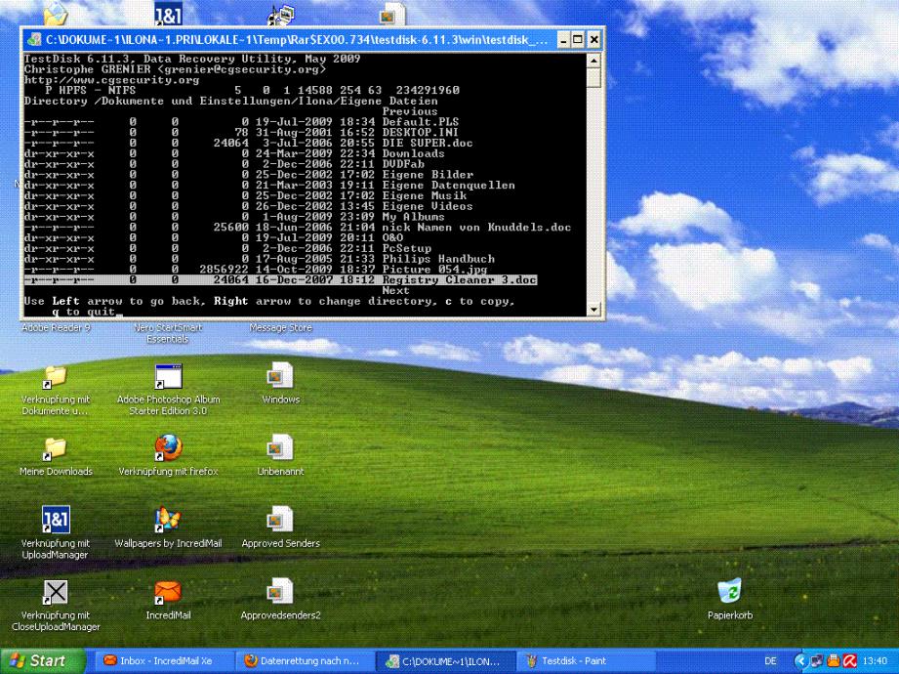Click the HPFS - NTFS partition line
The image size is (899, 674).
pyautogui.click(x=252, y=91)
